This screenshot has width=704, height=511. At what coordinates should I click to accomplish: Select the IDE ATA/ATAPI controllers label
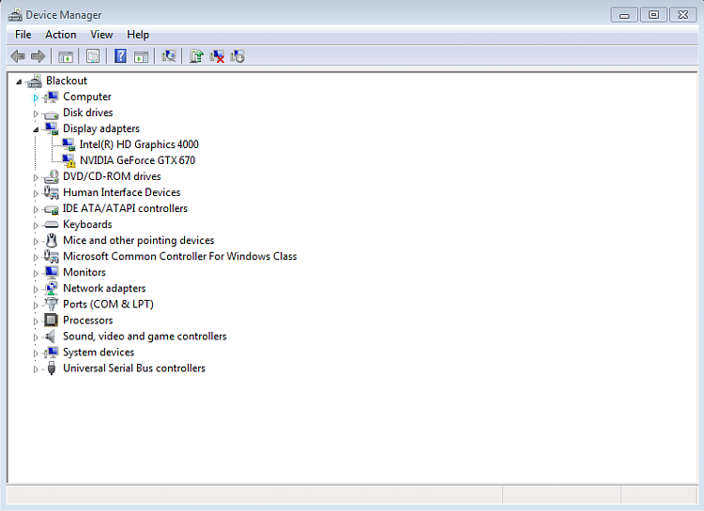point(125,208)
